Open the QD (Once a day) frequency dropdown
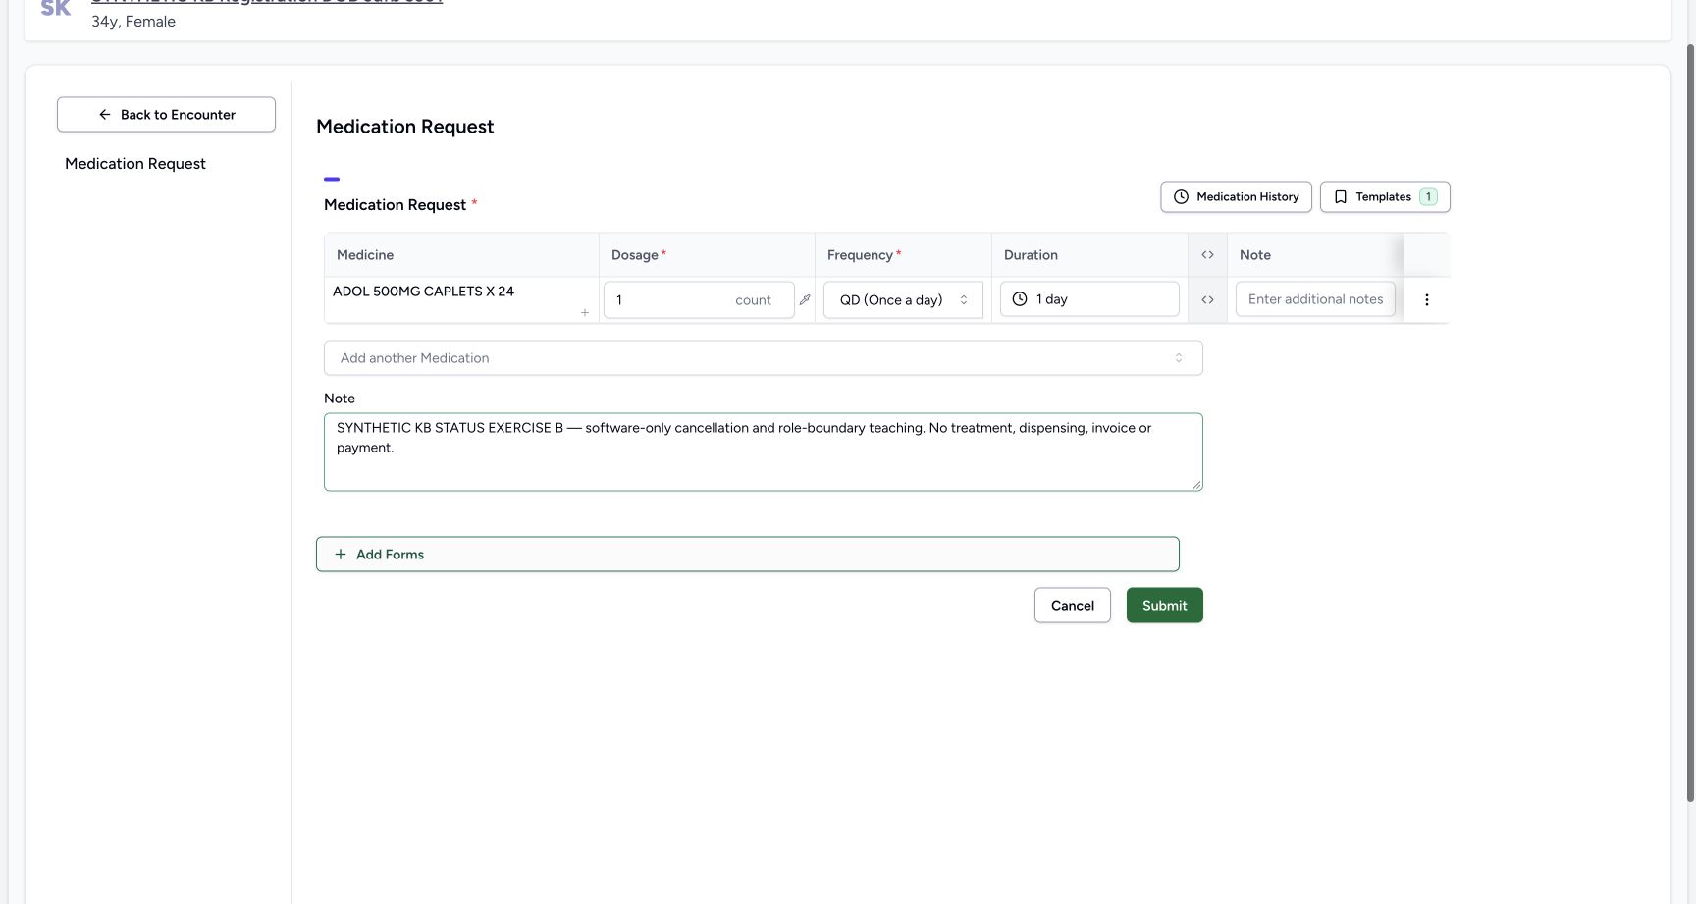This screenshot has width=1696, height=904. (903, 300)
